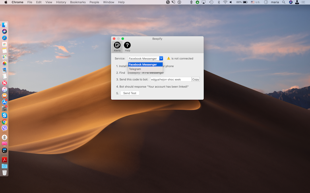The image size is (310, 193).
Task: Expand the Service dropdown arrow
Action: tap(161, 58)
